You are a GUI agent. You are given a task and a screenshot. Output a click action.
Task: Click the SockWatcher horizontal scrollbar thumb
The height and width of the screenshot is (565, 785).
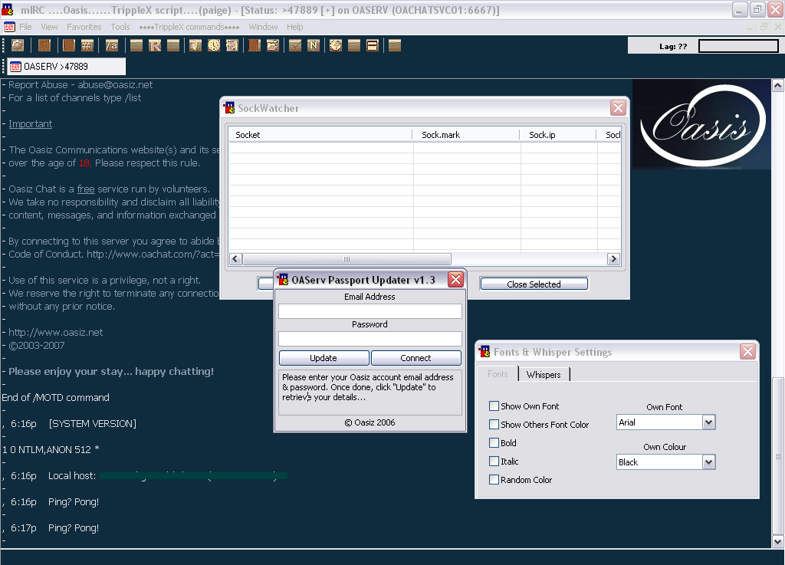347,258
